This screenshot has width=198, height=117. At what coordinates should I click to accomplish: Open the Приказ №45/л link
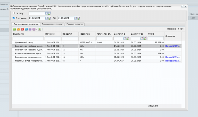click(x=173, y=61)
